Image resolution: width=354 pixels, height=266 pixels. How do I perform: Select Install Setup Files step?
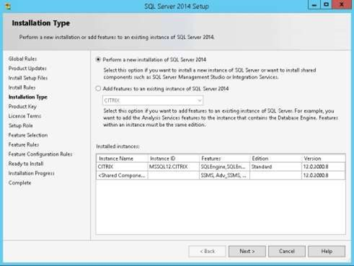(x=28, y=78)
